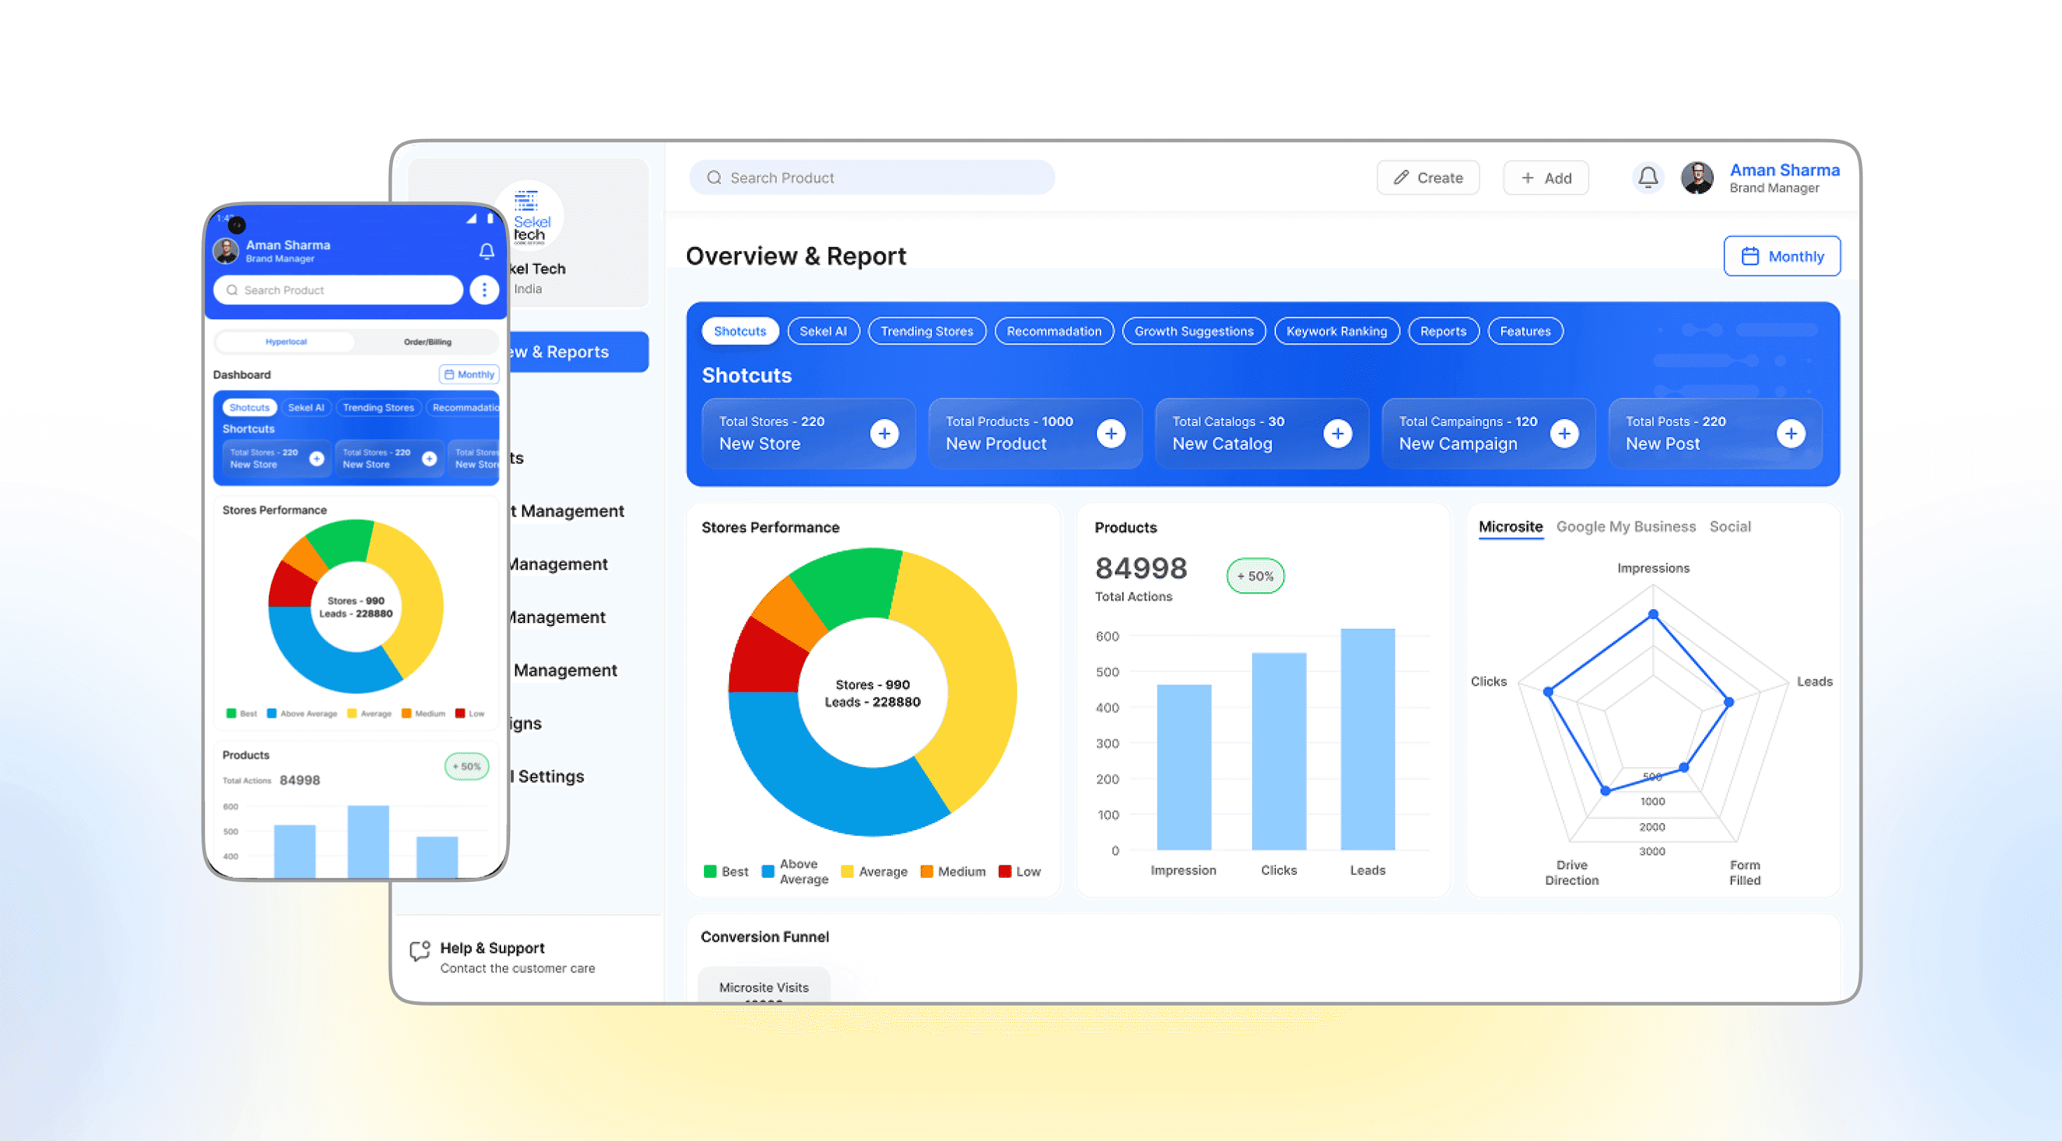This screenshot has height=1141, width=2062.
Task: Click the search magnifier icon in the Search Product bar
Action: 714,177
